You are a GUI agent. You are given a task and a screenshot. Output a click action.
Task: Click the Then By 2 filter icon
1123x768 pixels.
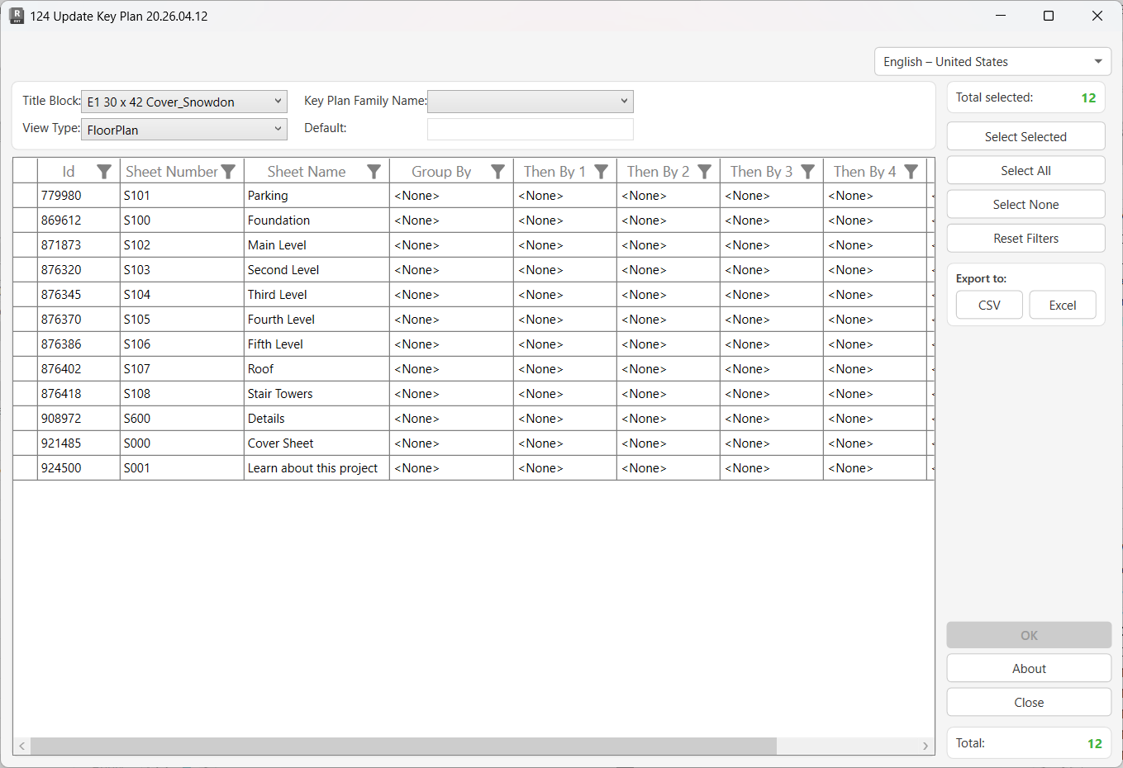pyautogui.click(x=704, y=171)
